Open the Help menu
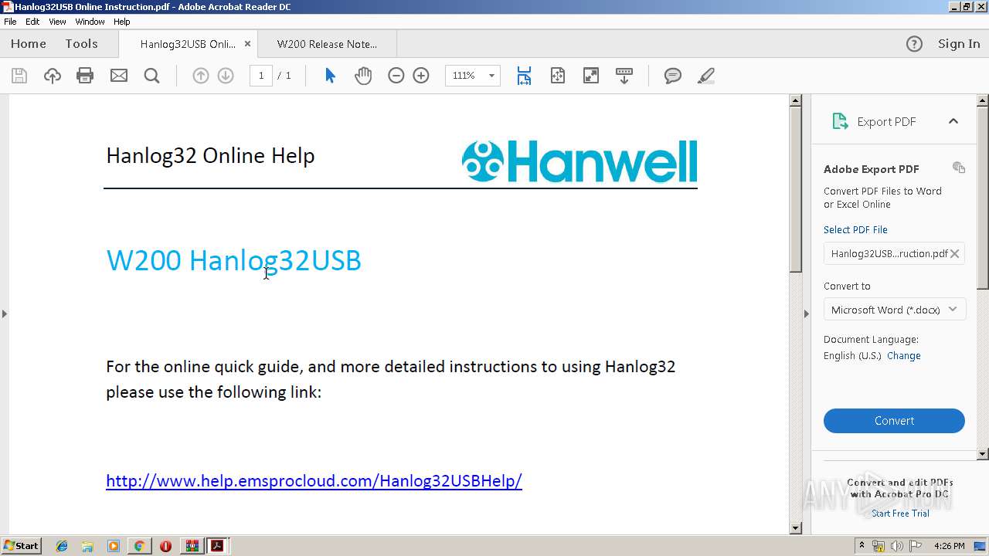 (x=122, y=22)
